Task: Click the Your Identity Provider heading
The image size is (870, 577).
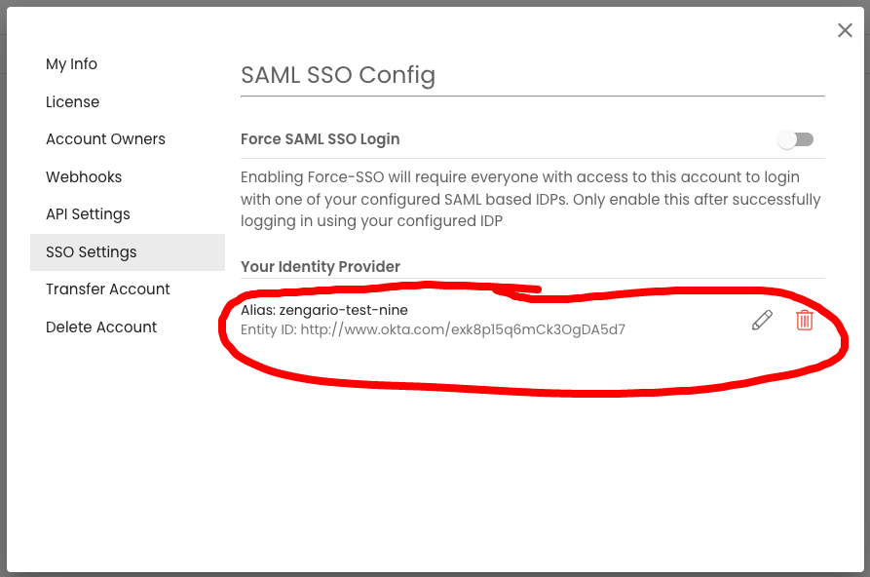Action: [x=321, y=266]
